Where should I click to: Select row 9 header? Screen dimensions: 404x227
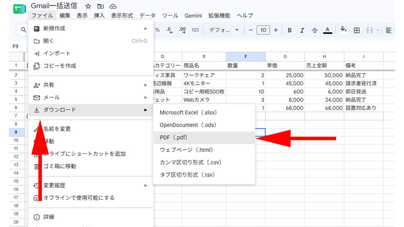(x=16, y=132)
